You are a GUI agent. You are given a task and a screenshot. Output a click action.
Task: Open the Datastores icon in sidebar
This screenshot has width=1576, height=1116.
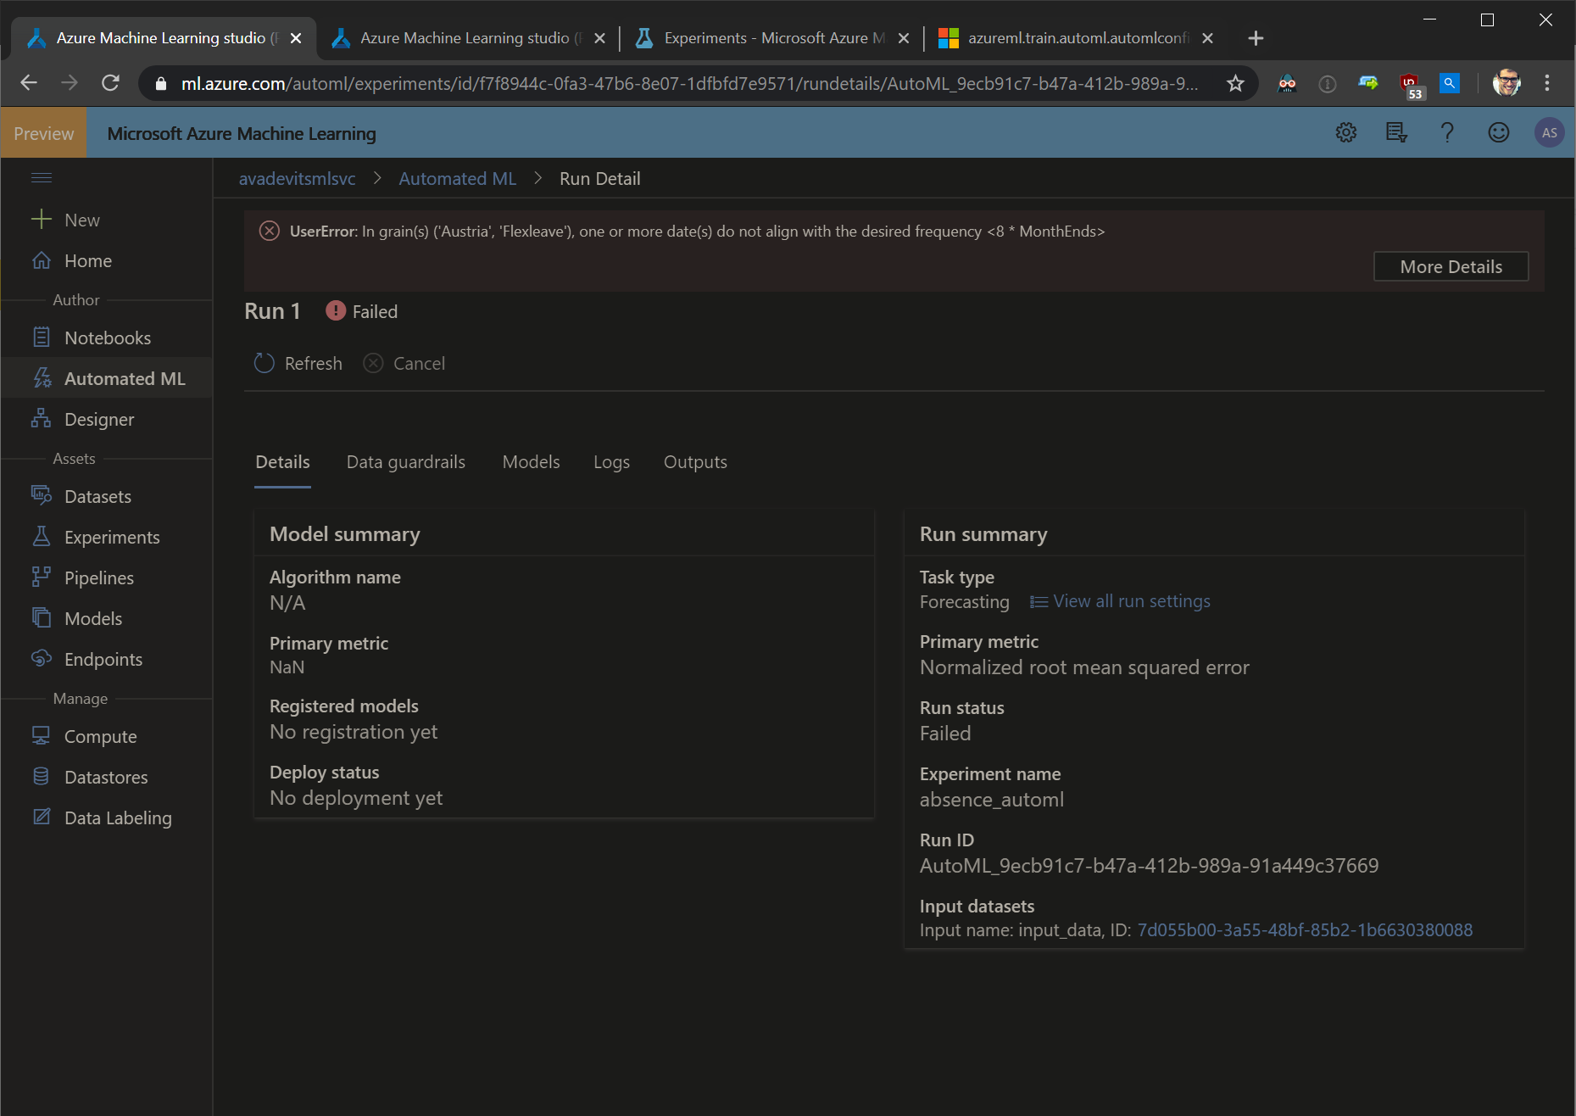pyautogui.click(x=41, y=777)
